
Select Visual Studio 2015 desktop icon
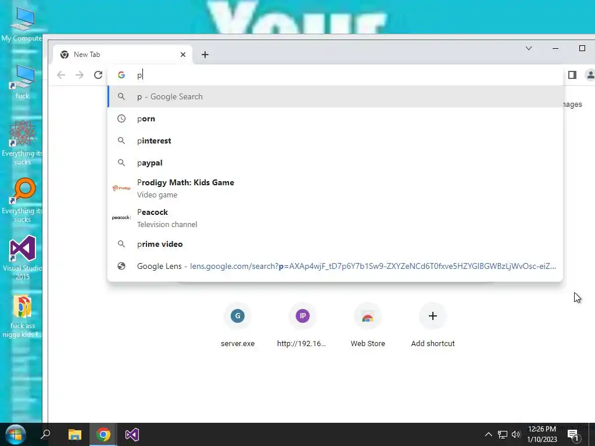click(x=22, y=258)
